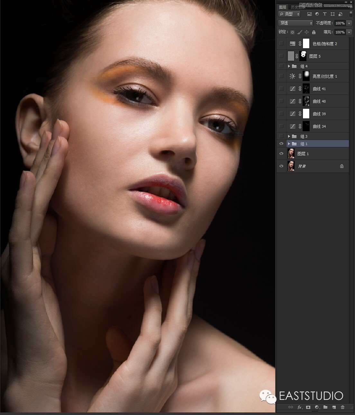Viewport: 355px width, 415px height.
Task: Filter for pixel layers icon
Action: point(309,14)
